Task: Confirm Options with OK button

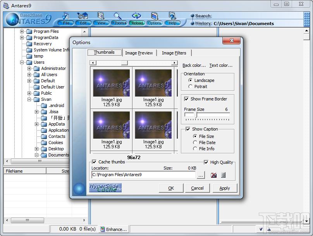Action: pyautogui.click(x=171, y=188)
